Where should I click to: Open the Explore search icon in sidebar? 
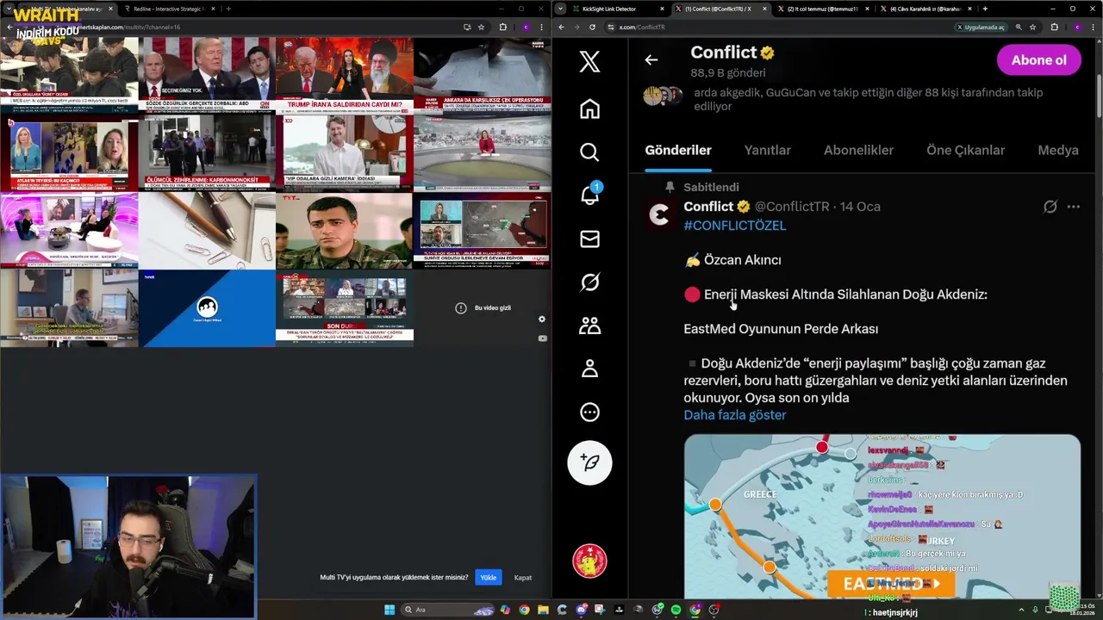[589, 152]
